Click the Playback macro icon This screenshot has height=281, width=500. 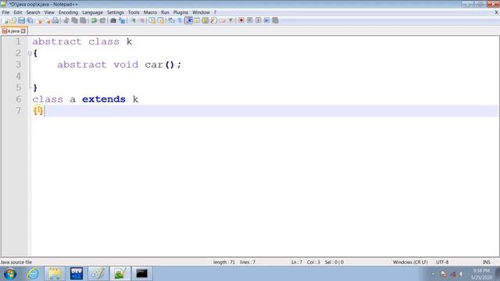tap(259, 21)
